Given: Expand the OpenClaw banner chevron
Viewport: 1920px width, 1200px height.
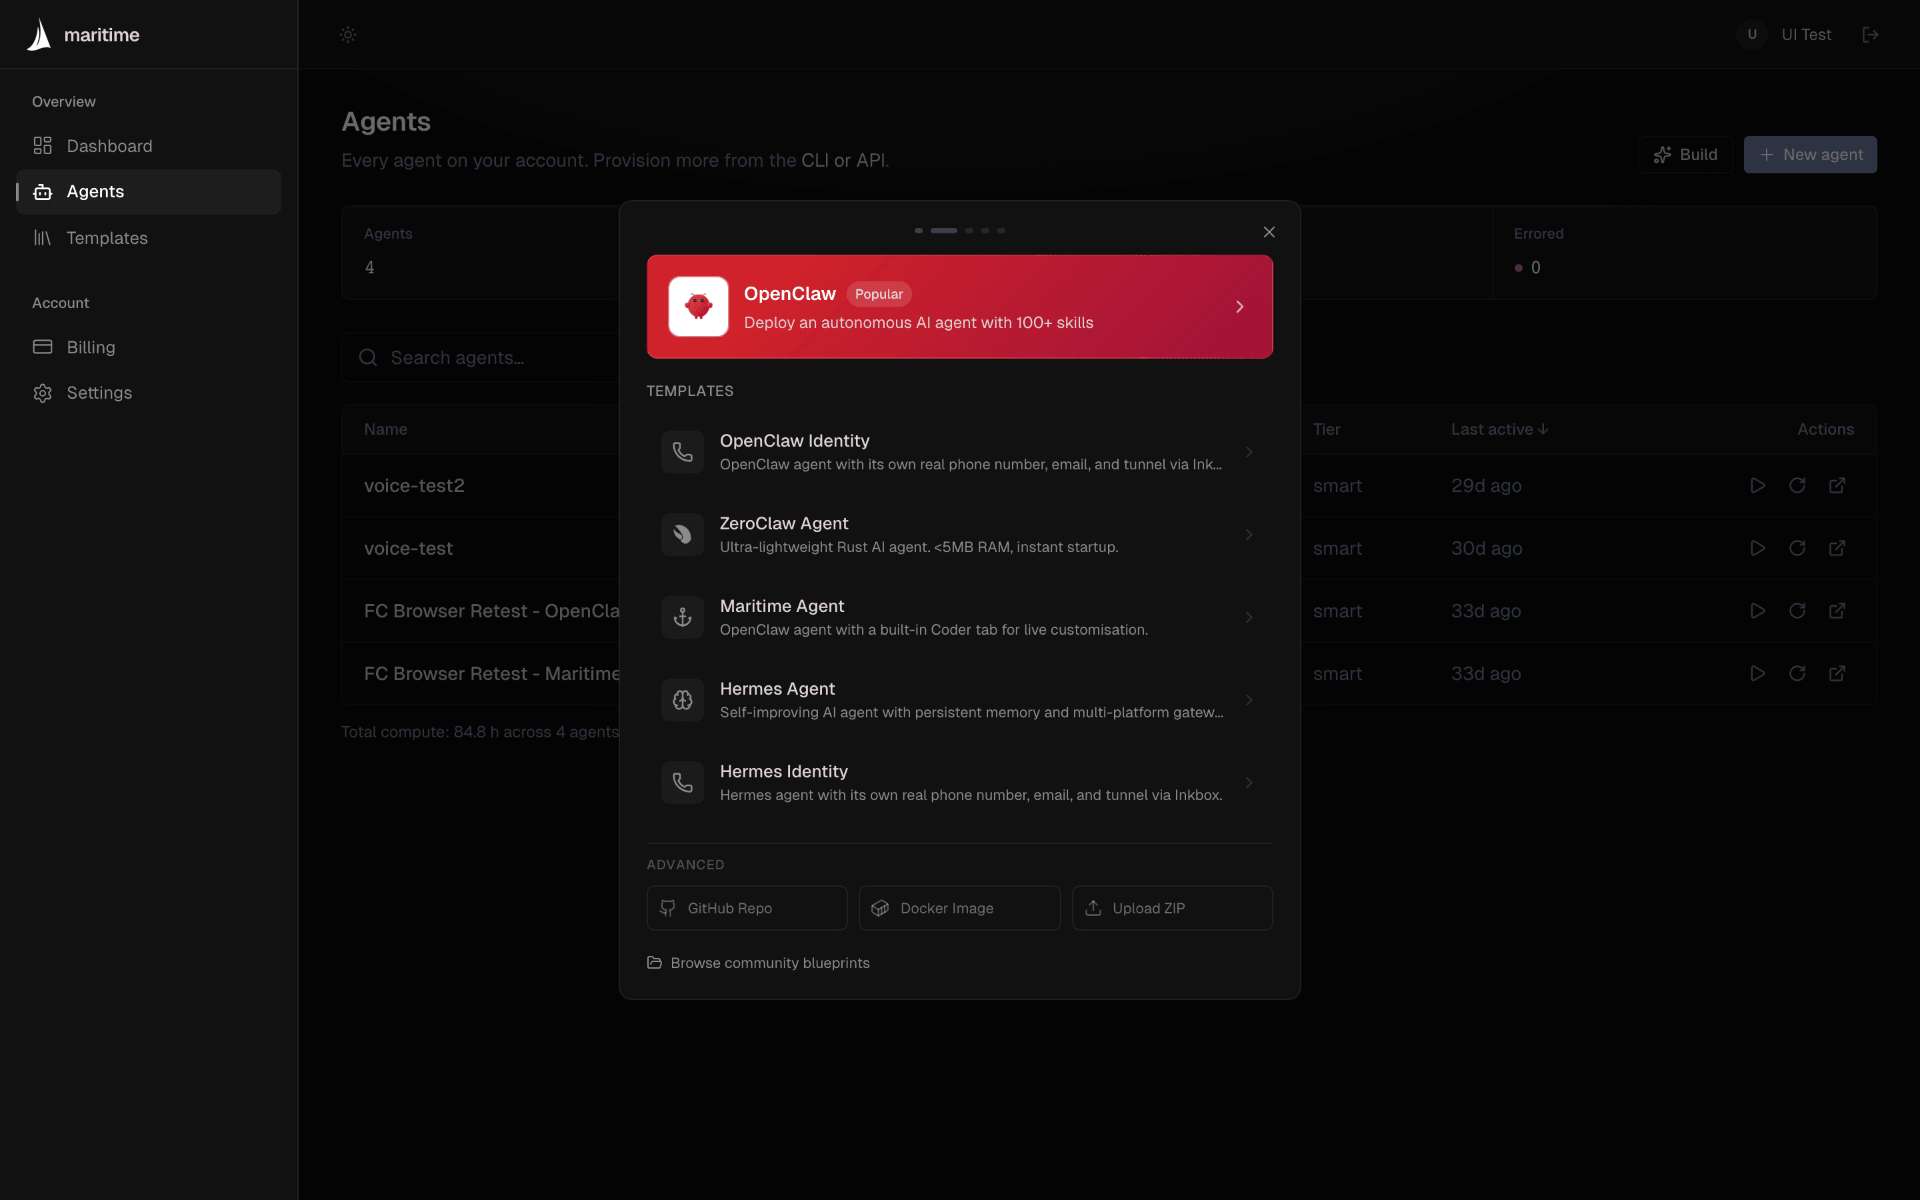Looking at the screenshot, I should pos(1239,307).
